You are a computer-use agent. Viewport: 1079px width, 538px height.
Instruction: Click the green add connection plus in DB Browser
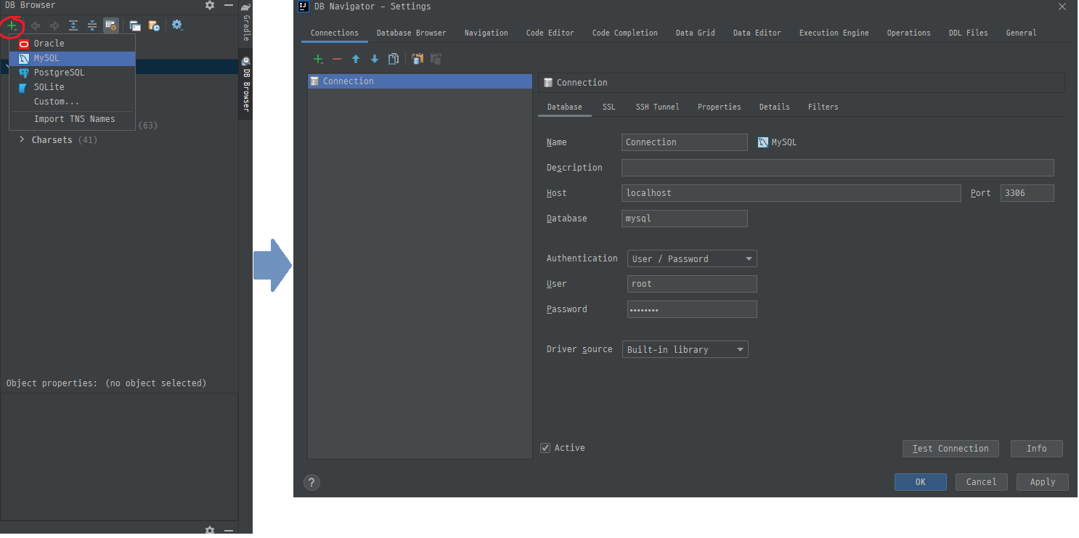point(12,25)
